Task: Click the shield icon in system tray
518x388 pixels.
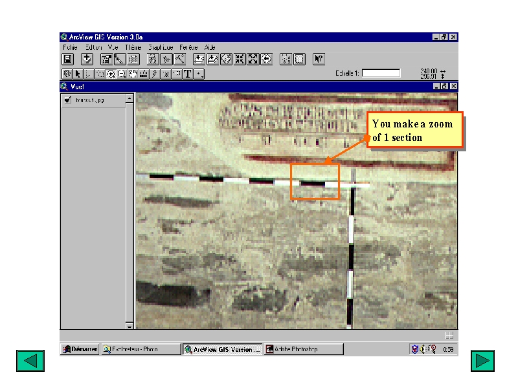Action: click(x=414, y=349)
